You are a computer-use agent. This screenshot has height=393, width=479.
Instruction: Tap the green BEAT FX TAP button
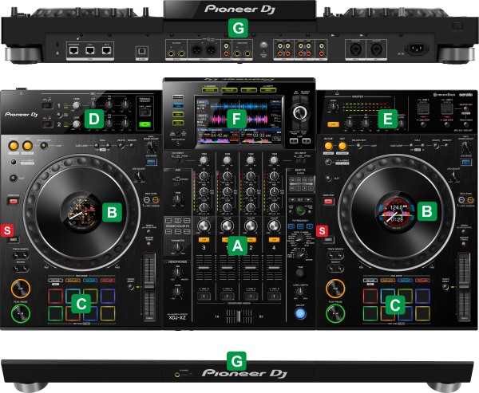point(300,210)
